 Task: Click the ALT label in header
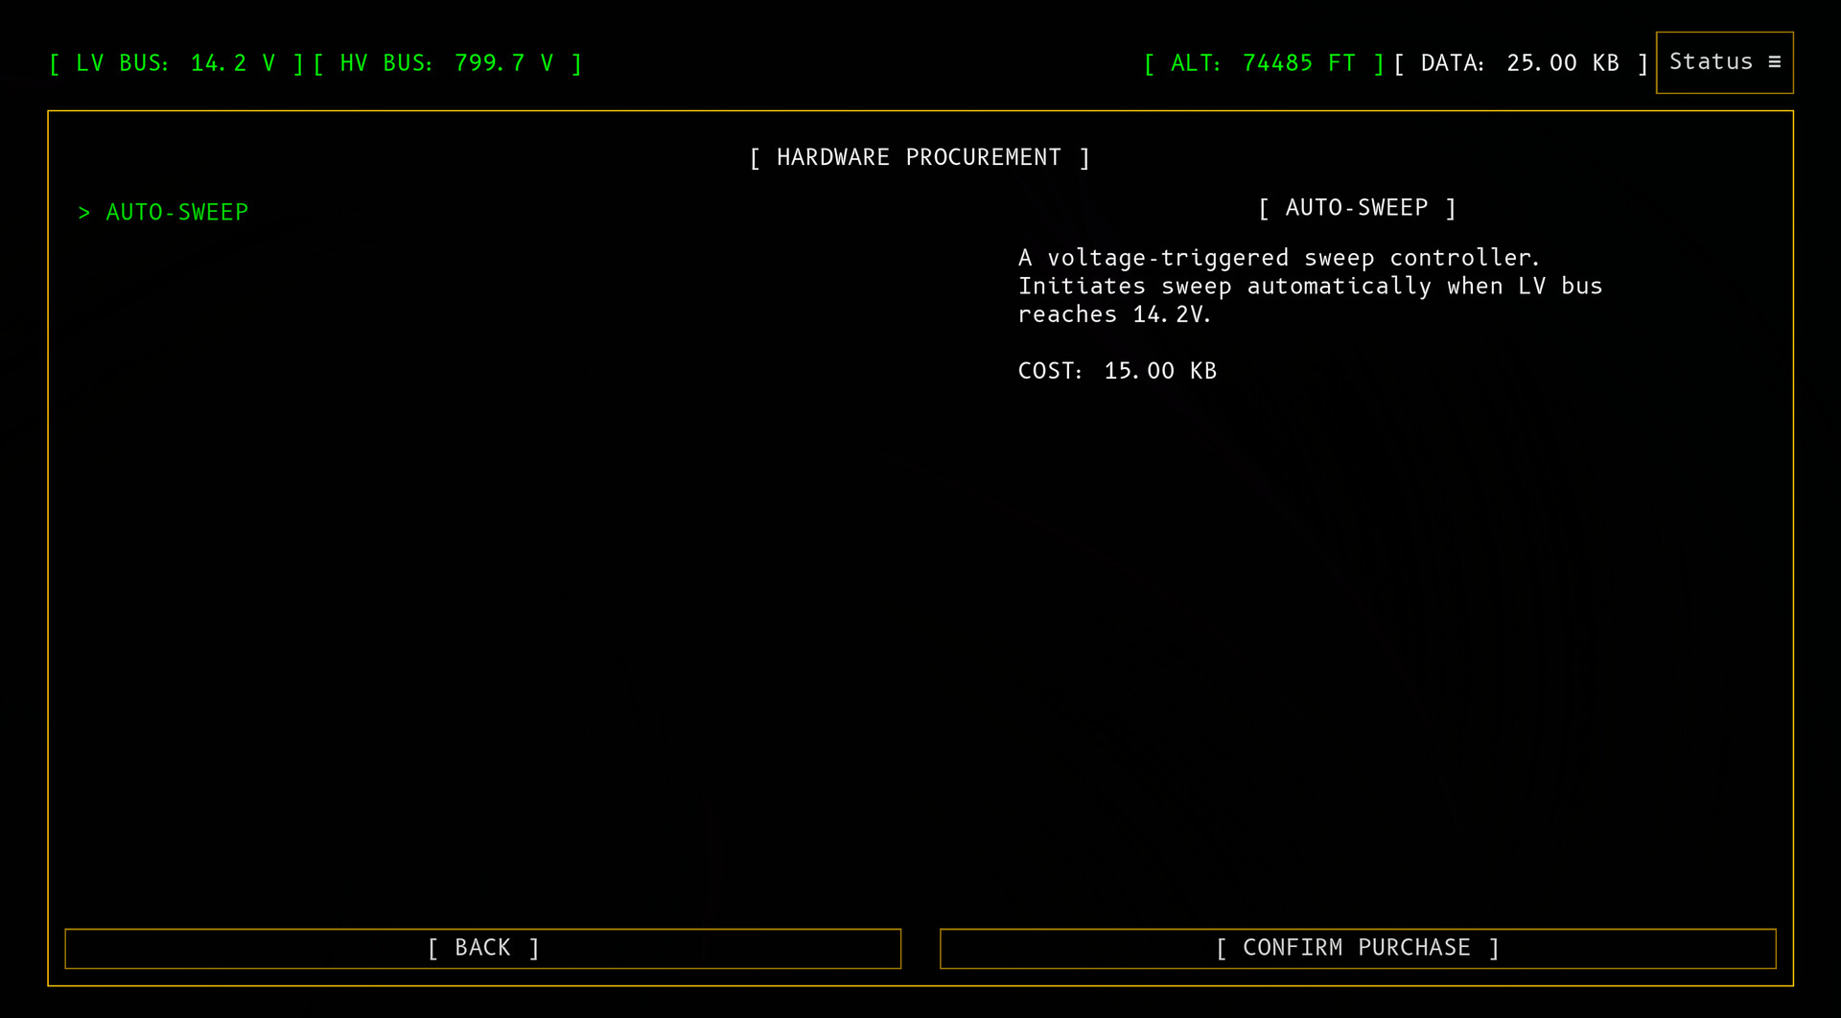[1195, 63]
